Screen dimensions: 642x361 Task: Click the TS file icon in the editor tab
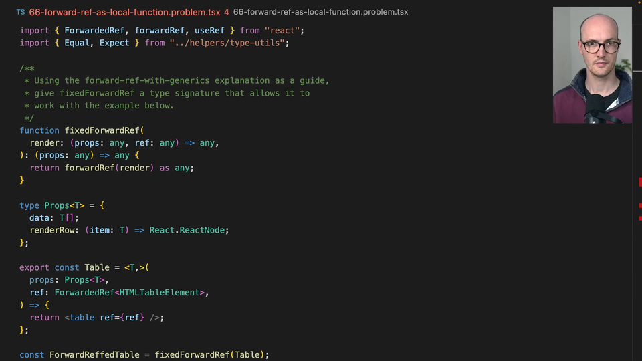point(20,12)
